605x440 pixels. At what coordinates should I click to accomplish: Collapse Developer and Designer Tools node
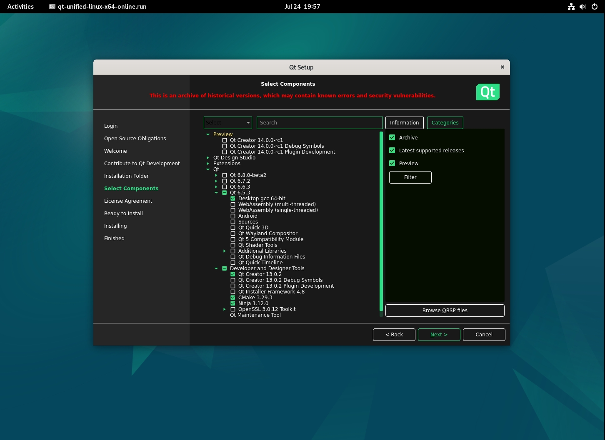tap(216, 268)
